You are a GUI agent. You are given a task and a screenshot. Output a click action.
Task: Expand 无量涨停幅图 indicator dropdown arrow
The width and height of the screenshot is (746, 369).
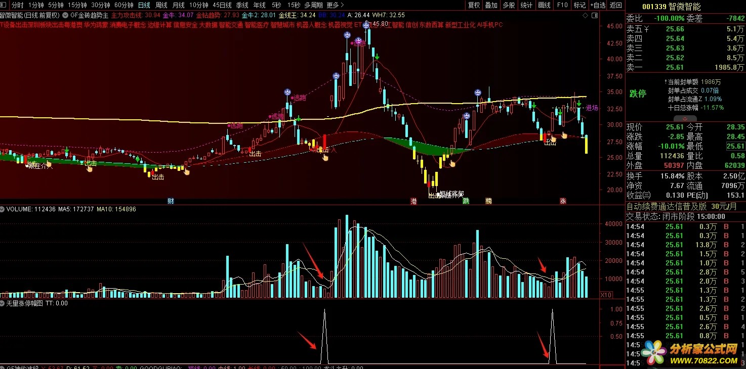tap(3, 303)
